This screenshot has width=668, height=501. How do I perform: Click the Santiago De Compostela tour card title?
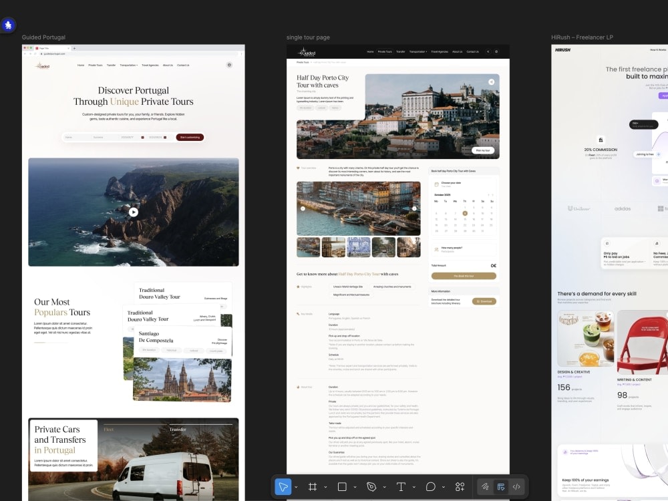[156, 337]
